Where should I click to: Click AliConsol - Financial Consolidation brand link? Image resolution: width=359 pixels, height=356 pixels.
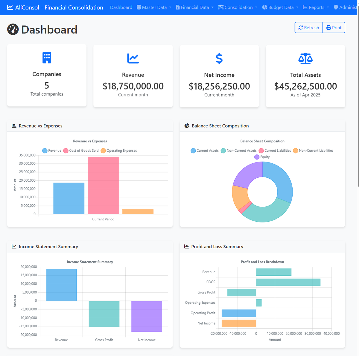[x=55, y=7]
